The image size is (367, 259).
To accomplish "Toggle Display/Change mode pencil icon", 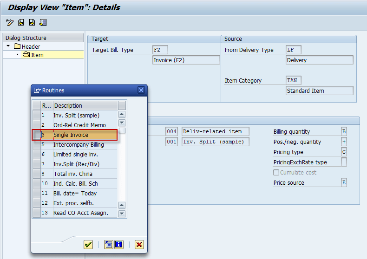I will pyautogui.click(x=10, y=22).
